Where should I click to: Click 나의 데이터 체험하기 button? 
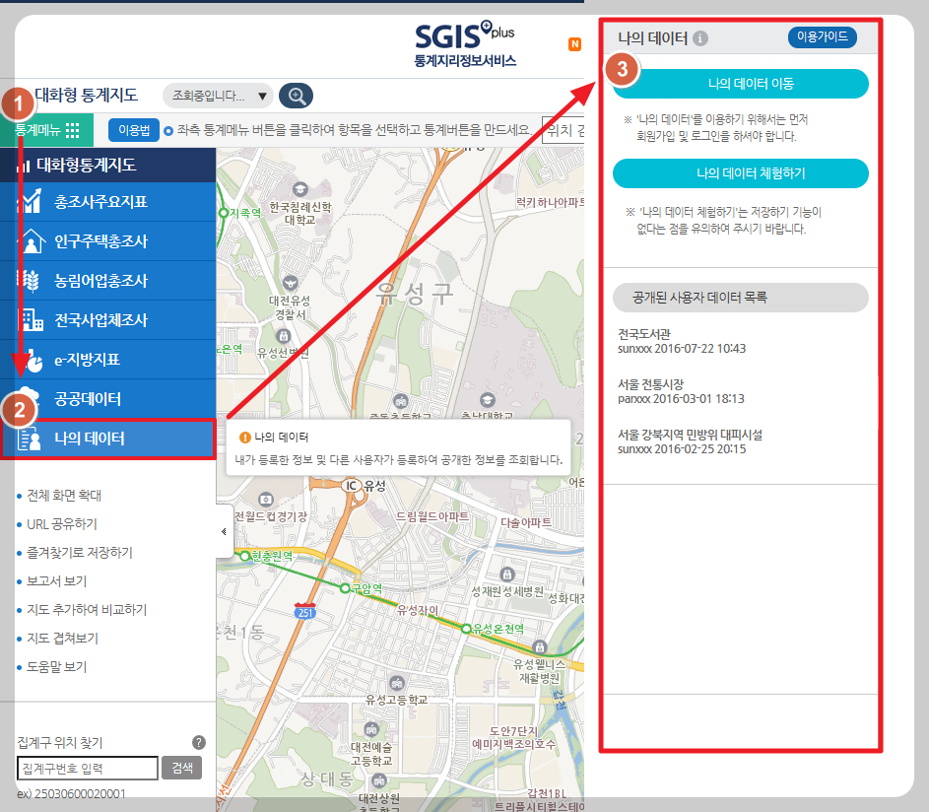tap(741, 173)
